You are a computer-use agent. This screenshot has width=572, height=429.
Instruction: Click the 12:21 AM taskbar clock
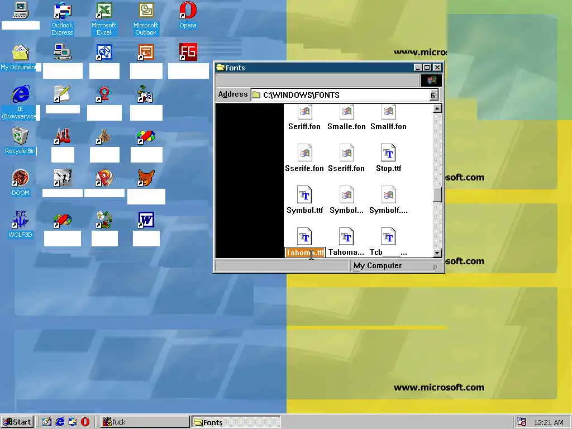pos(549,422)
